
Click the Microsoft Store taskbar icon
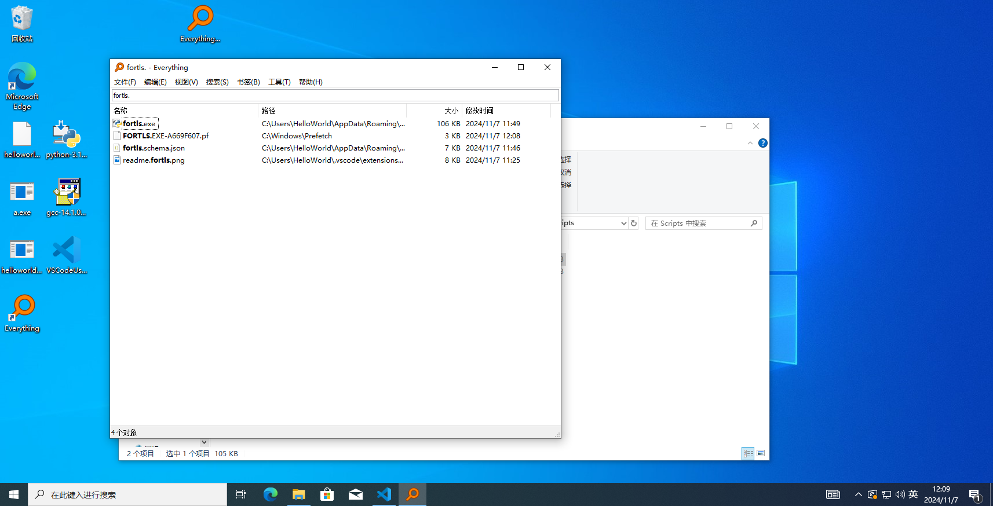click(x=327, y=494)
